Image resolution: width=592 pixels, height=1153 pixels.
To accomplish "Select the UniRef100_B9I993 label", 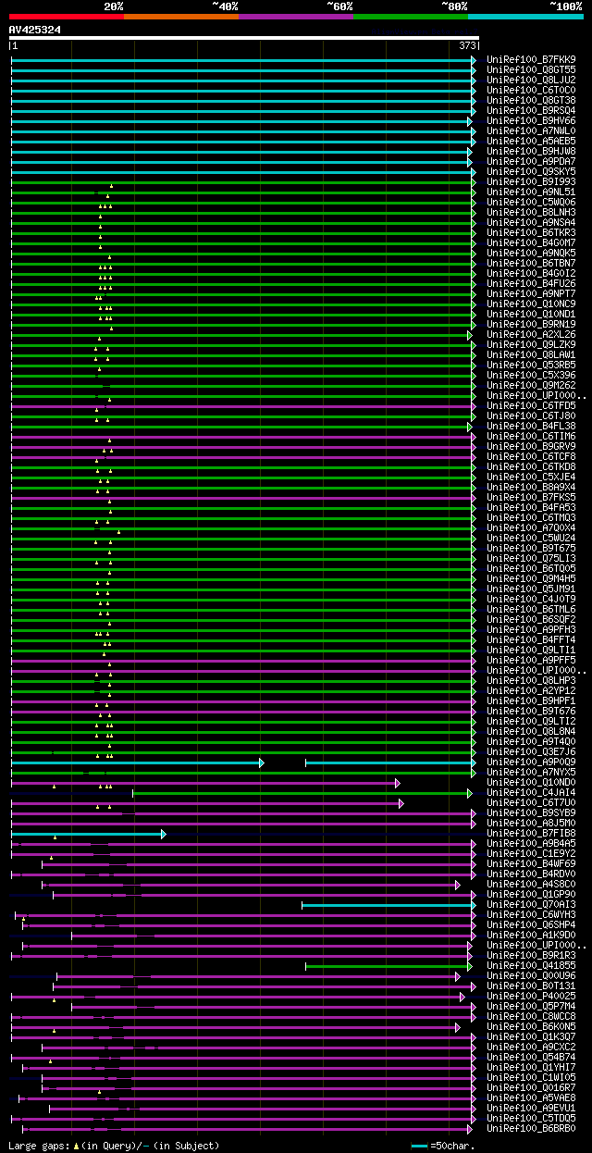I will tap(531, 182).
